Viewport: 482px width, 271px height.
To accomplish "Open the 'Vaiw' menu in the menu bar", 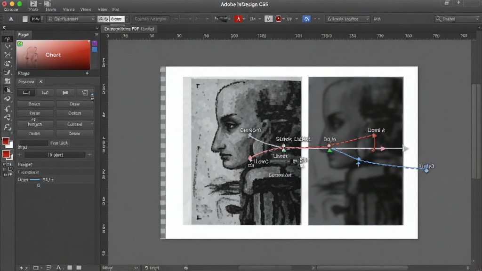I will click(x=102, y=9).
